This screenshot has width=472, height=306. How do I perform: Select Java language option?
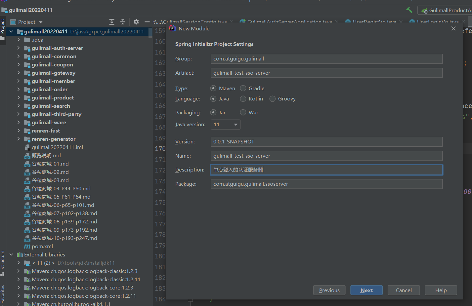coord(213,98)
